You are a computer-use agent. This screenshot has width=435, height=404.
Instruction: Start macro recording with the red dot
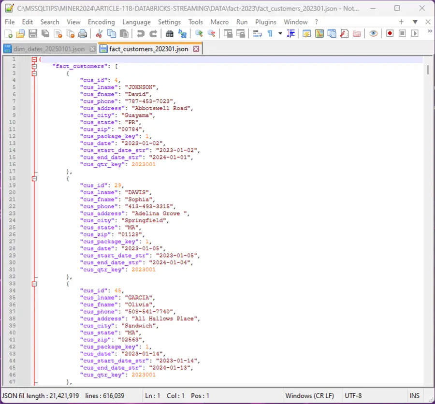pyautogui.click(x=390, y=33)
